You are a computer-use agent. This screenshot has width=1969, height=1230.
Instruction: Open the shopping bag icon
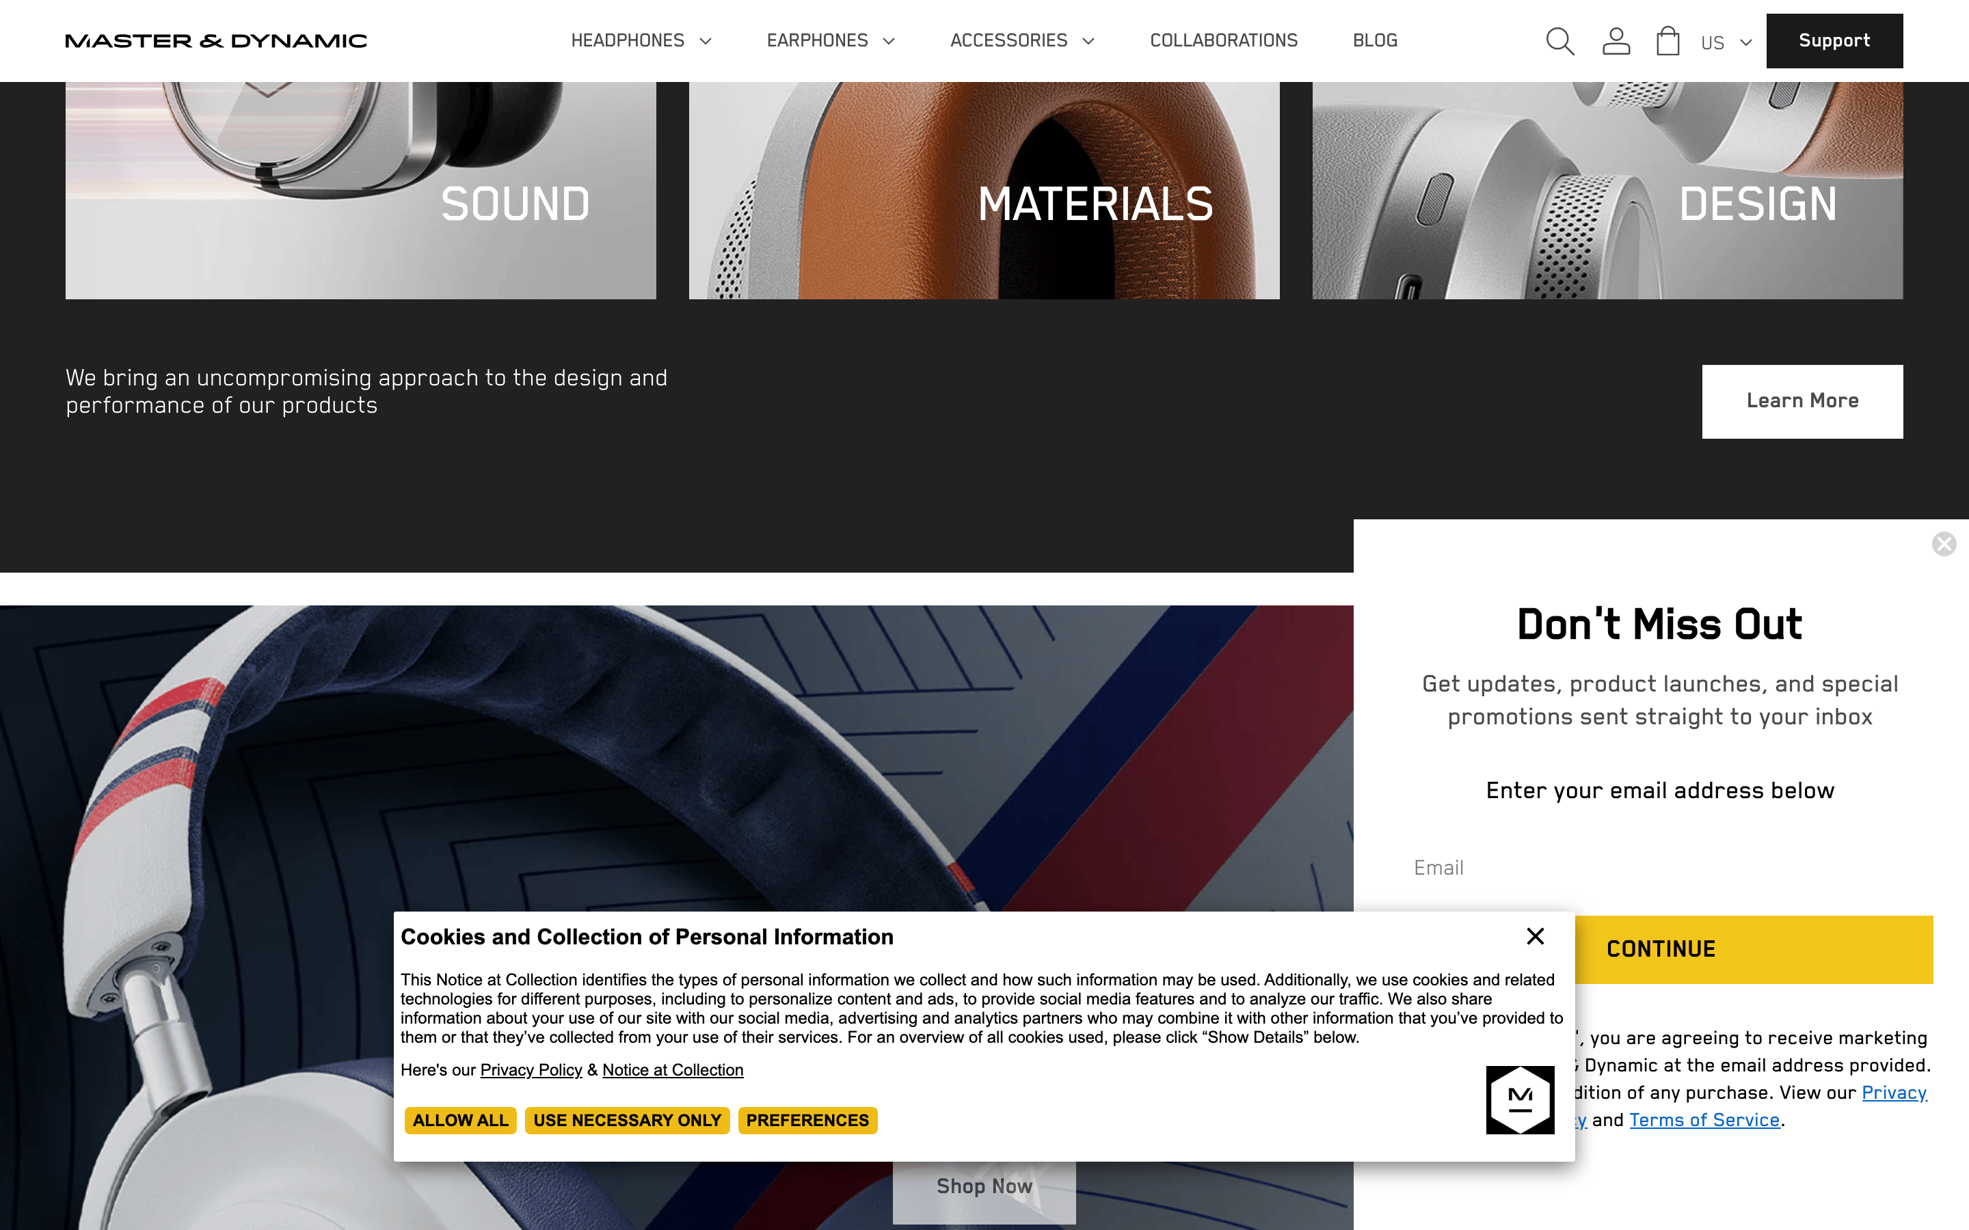1668,41
